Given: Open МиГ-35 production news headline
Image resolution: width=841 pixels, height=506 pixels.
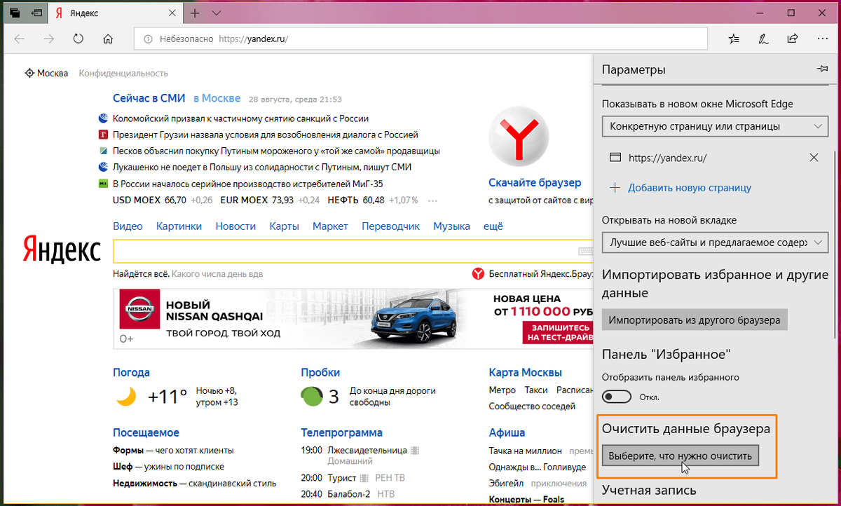Looking at the screenshot, I should click(x=247, y=184).
